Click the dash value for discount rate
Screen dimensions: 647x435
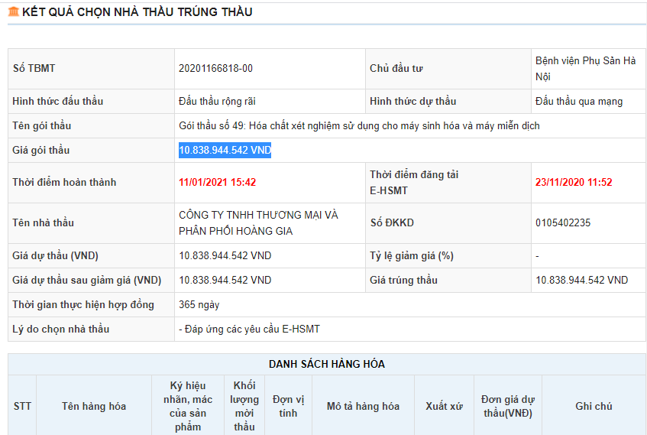(537, 256)
